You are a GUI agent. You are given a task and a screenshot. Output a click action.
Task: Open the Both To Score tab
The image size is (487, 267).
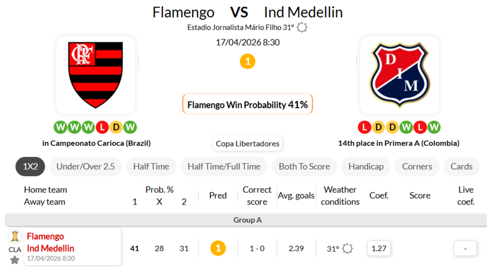pos(304,166)
